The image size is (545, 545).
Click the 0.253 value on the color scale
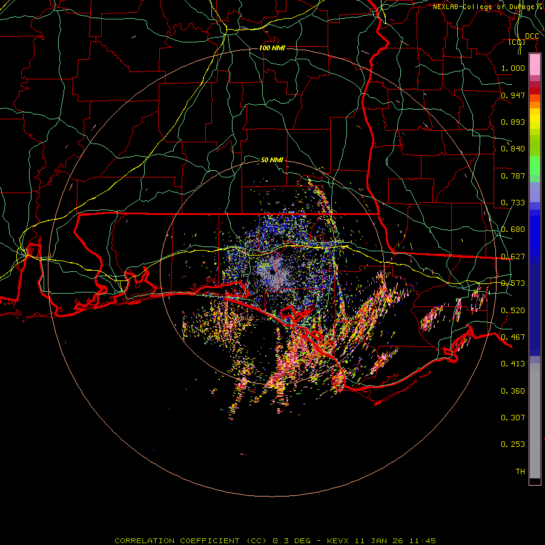click(513, 444)
